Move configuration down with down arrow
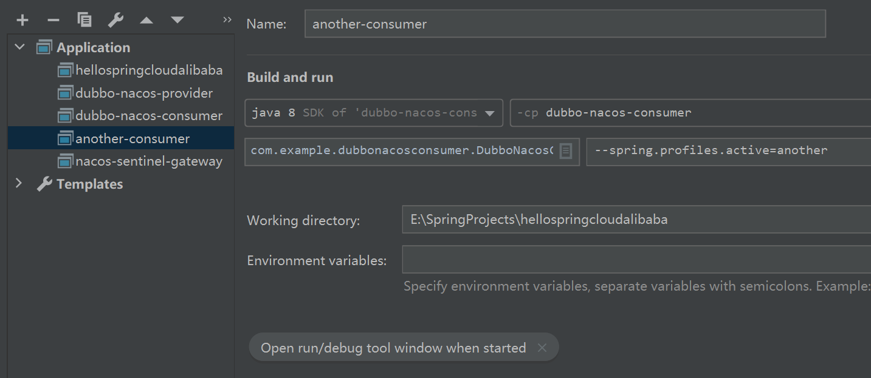The height and width of the screenshot is (378, 871). click(177, 20)
